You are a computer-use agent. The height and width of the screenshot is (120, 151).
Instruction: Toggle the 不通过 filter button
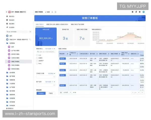pyautogui.click(x=51, y=93)
